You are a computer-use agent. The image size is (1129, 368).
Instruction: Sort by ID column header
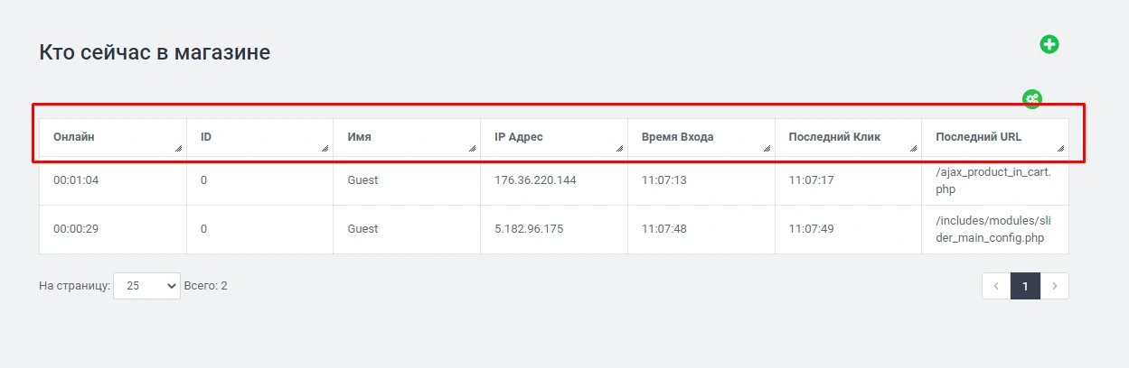206,137
